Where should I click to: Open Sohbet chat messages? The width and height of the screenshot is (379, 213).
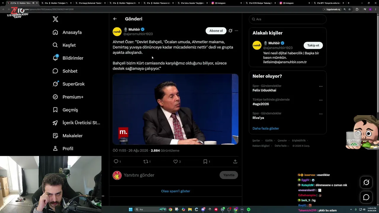click(65, 71)
